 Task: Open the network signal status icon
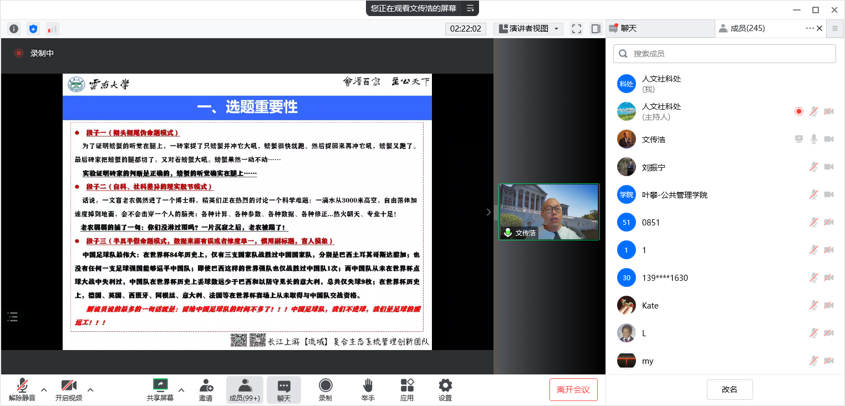(x=52, y=29)
